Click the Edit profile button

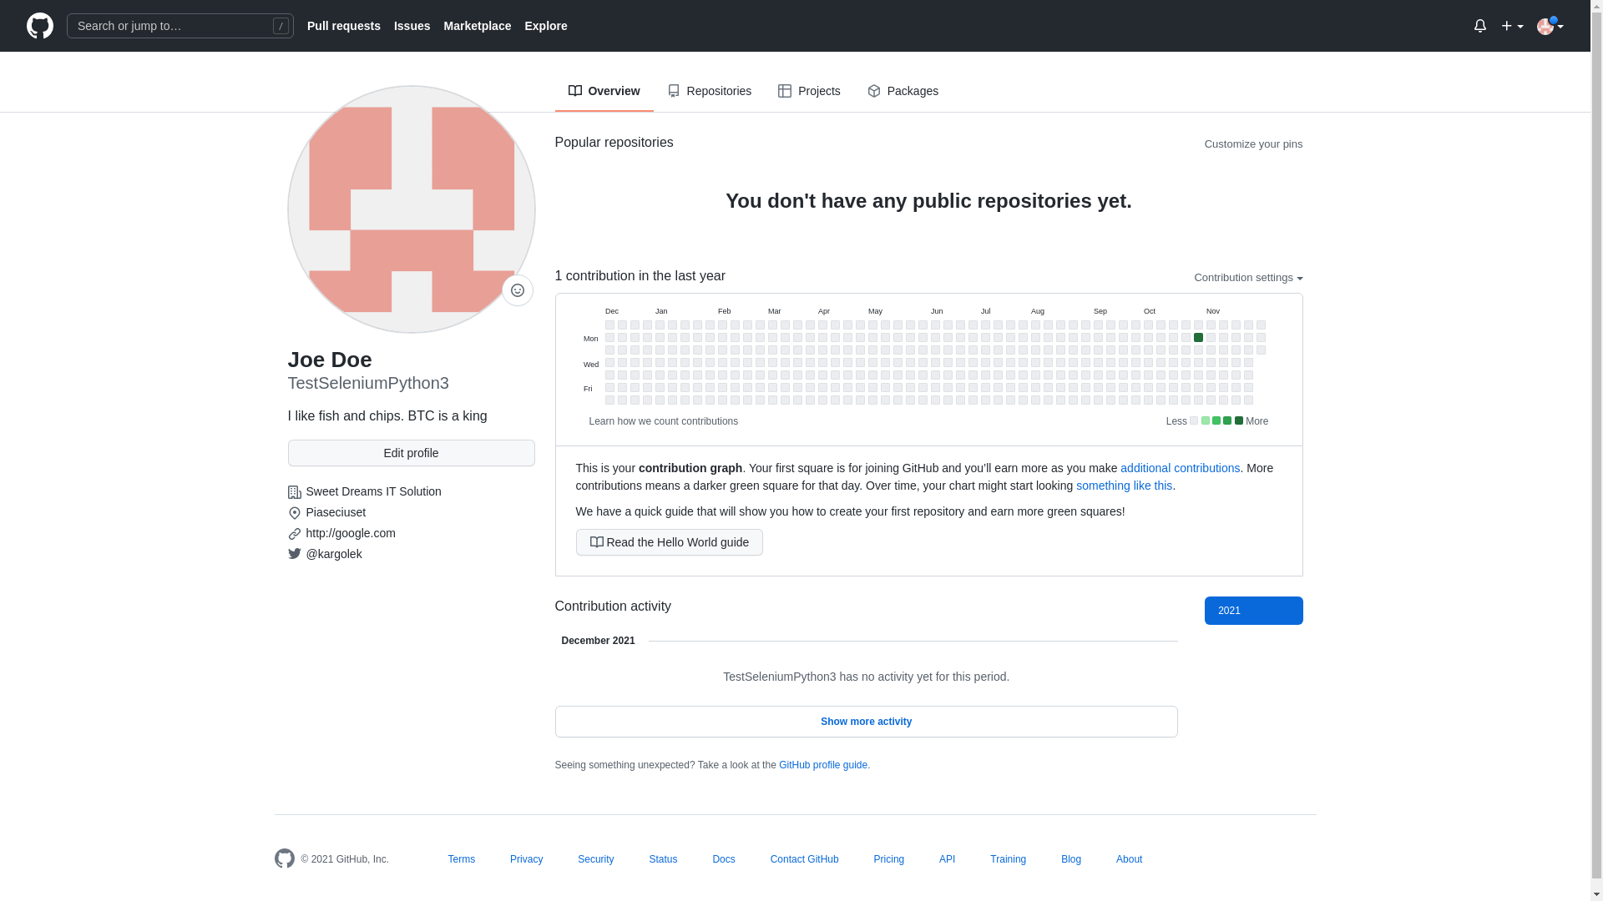click(x=412, y=453)
